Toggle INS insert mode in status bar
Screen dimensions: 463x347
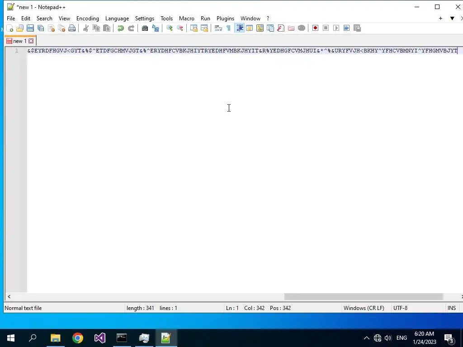tap(452, 308)
